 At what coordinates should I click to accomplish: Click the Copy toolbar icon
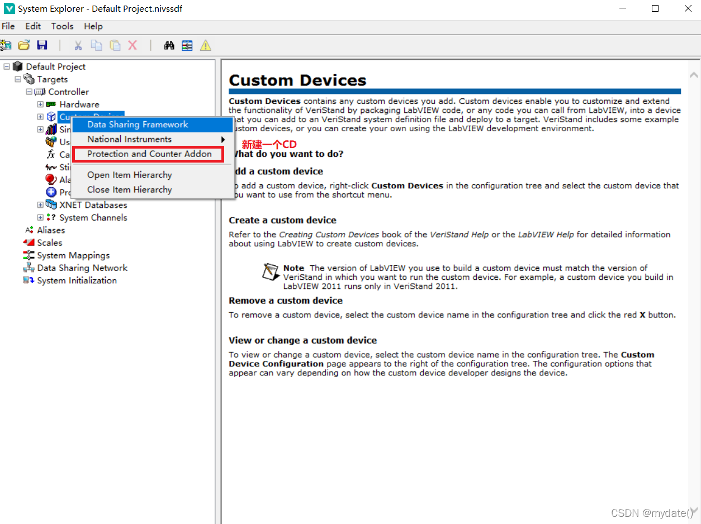(x=97, y=45)
